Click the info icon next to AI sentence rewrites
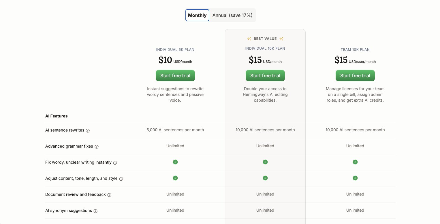Image resolution: width=440 pixels, height=224 pixels. pyautogui.click(x=88, y=130)
